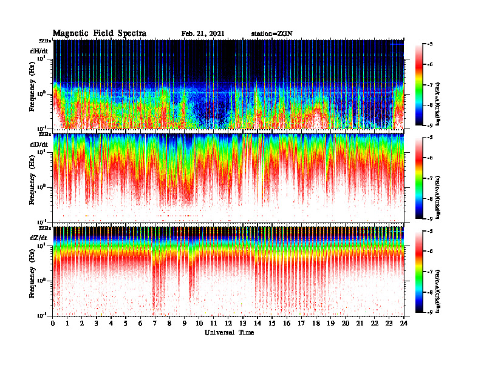Click the PSD units label beside dD/dt color bar

point(438,198)
